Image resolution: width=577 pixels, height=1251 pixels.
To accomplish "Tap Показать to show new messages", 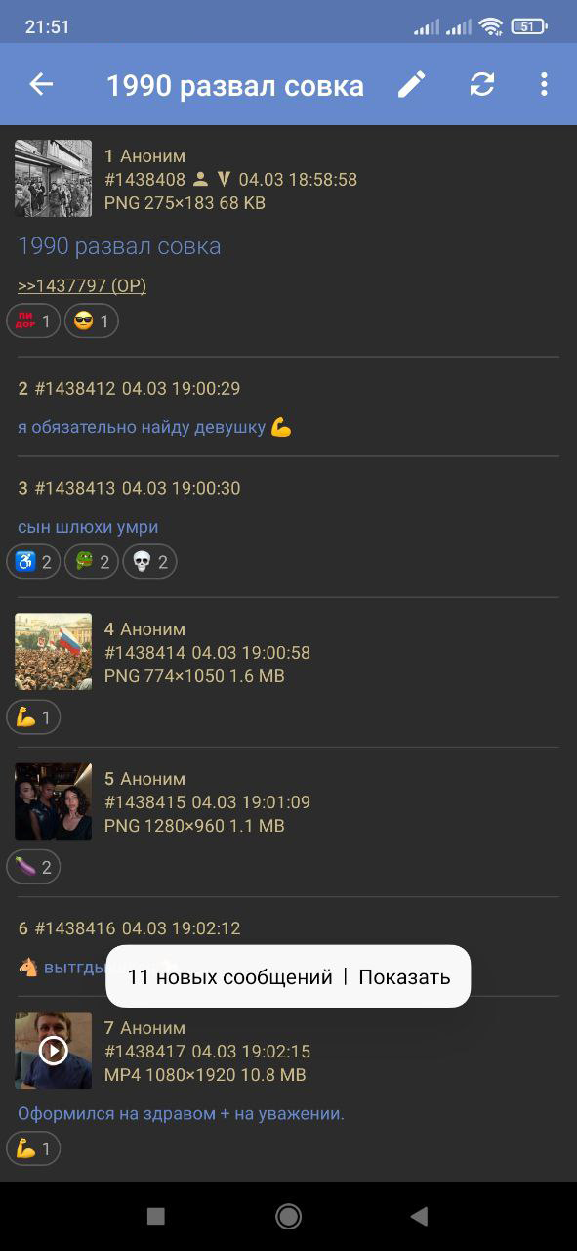I will pyautogui.click(x=404, y=976).
